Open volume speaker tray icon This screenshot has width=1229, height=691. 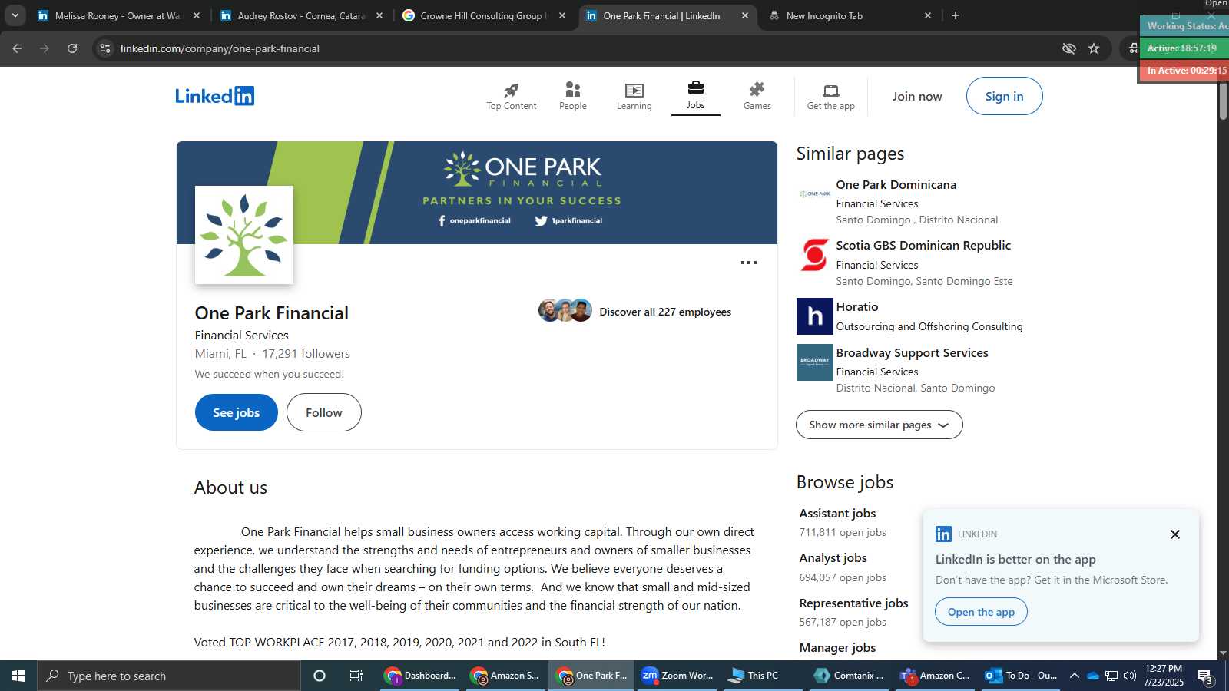[1130, 676]
